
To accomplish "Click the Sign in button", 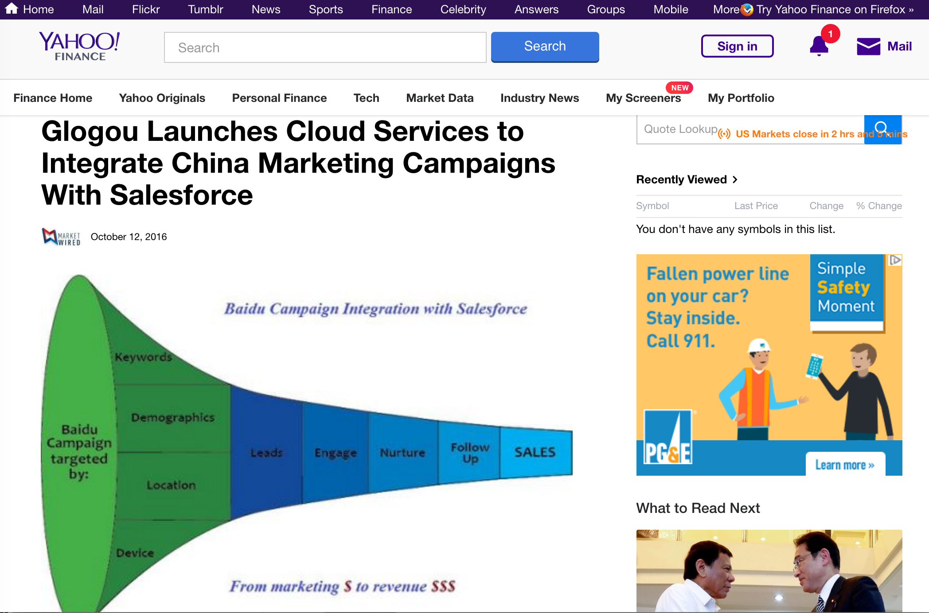I will 737,46.
